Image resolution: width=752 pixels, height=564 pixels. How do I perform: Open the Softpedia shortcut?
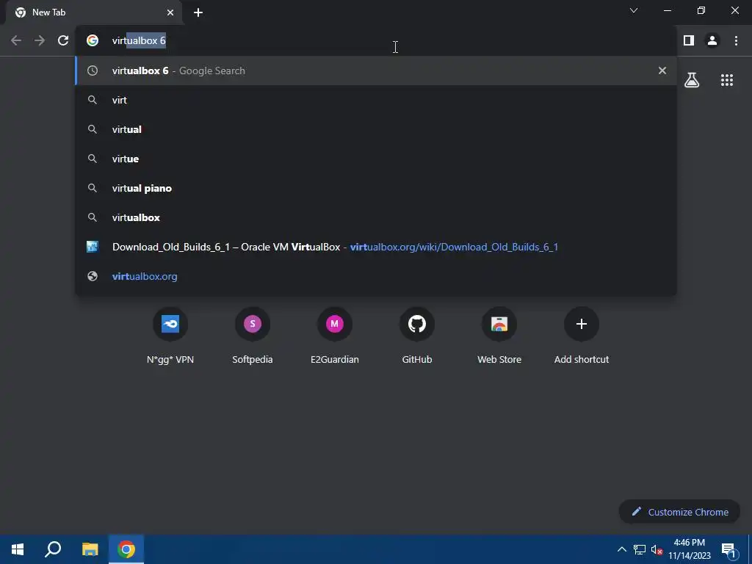click(253, 336)
